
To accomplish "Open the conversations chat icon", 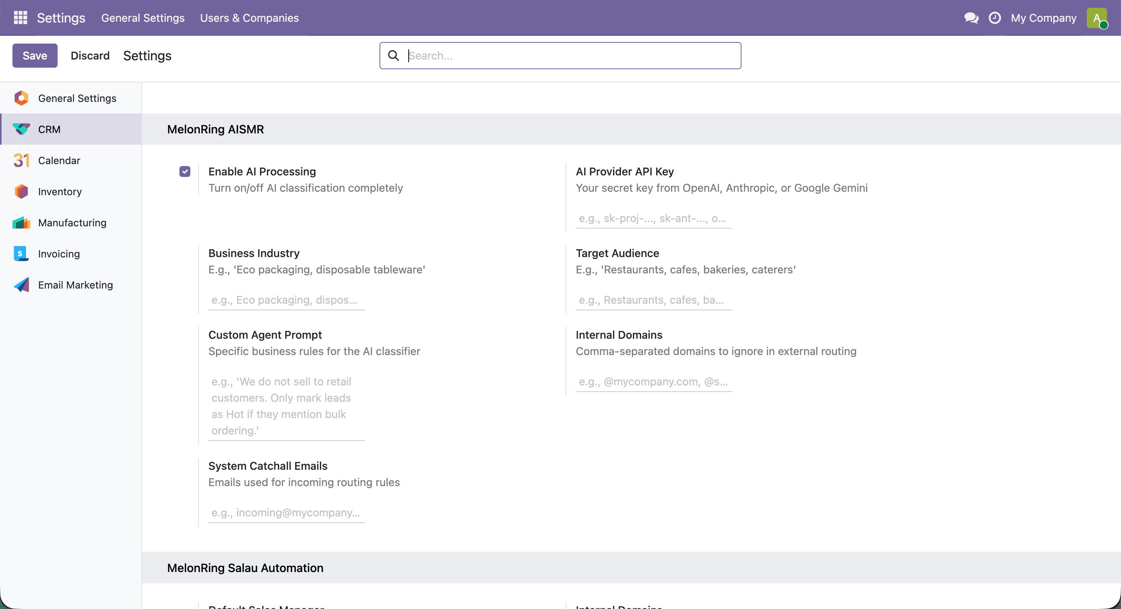I will tap(971, 18).
